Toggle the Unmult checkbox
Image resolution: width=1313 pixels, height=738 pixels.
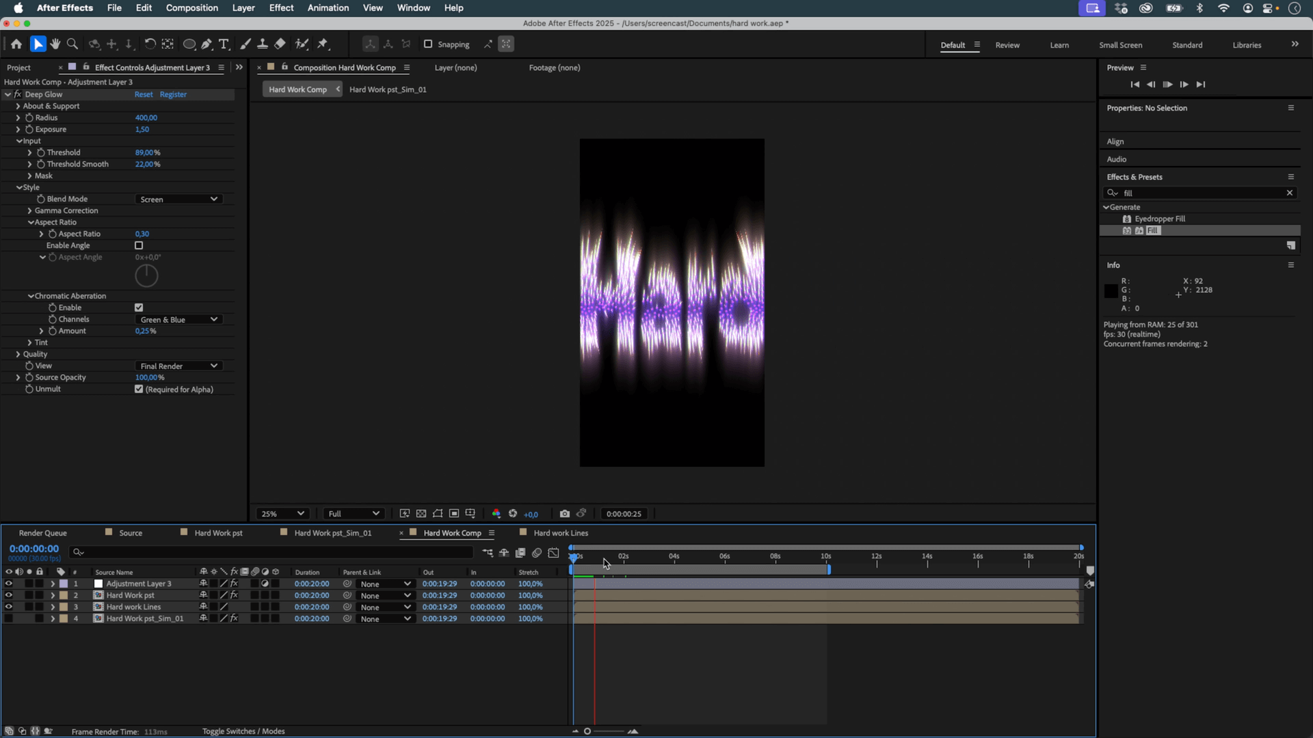point(139,389)
